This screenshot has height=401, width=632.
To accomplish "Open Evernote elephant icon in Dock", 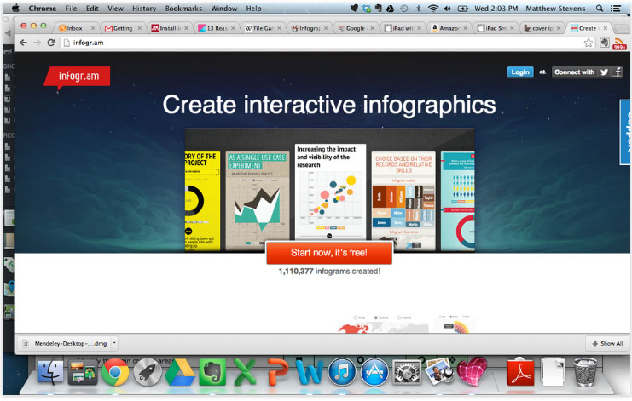I will (x=212, y=372).
